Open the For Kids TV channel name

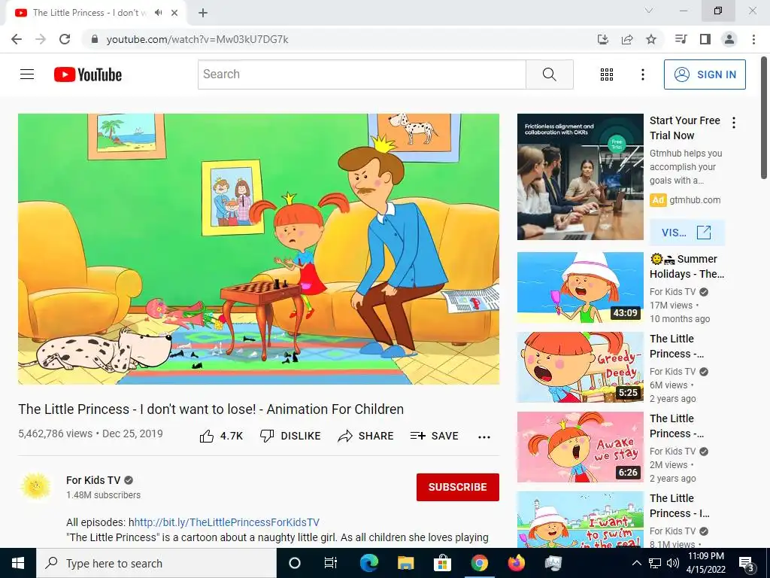click(93, 480)
